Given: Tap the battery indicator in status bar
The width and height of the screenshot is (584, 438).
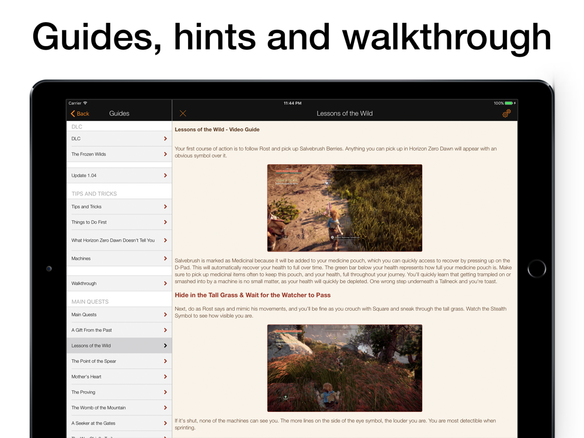Looking at the screenshot, I should (x=509, y=103).
